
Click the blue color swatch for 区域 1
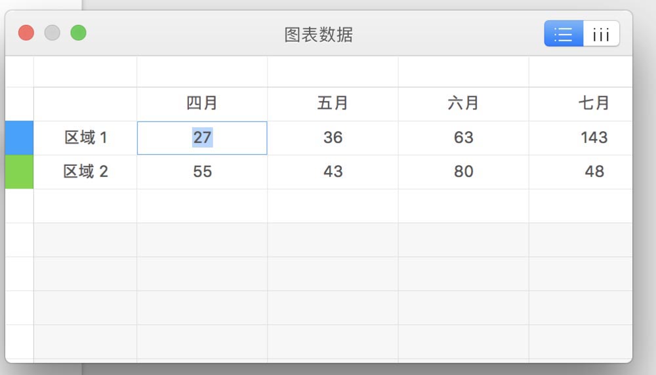click(x=19, y=138)
